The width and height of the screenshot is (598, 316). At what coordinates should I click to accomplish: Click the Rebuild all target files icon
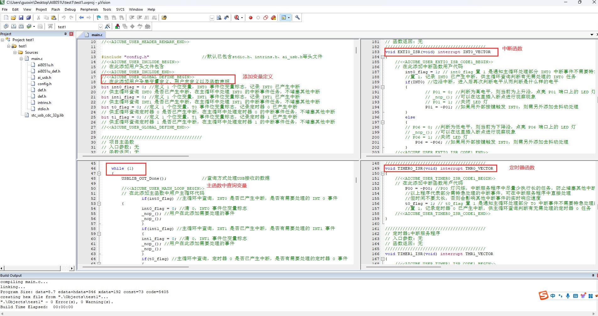pyautogui.click(x=21, y=26)
